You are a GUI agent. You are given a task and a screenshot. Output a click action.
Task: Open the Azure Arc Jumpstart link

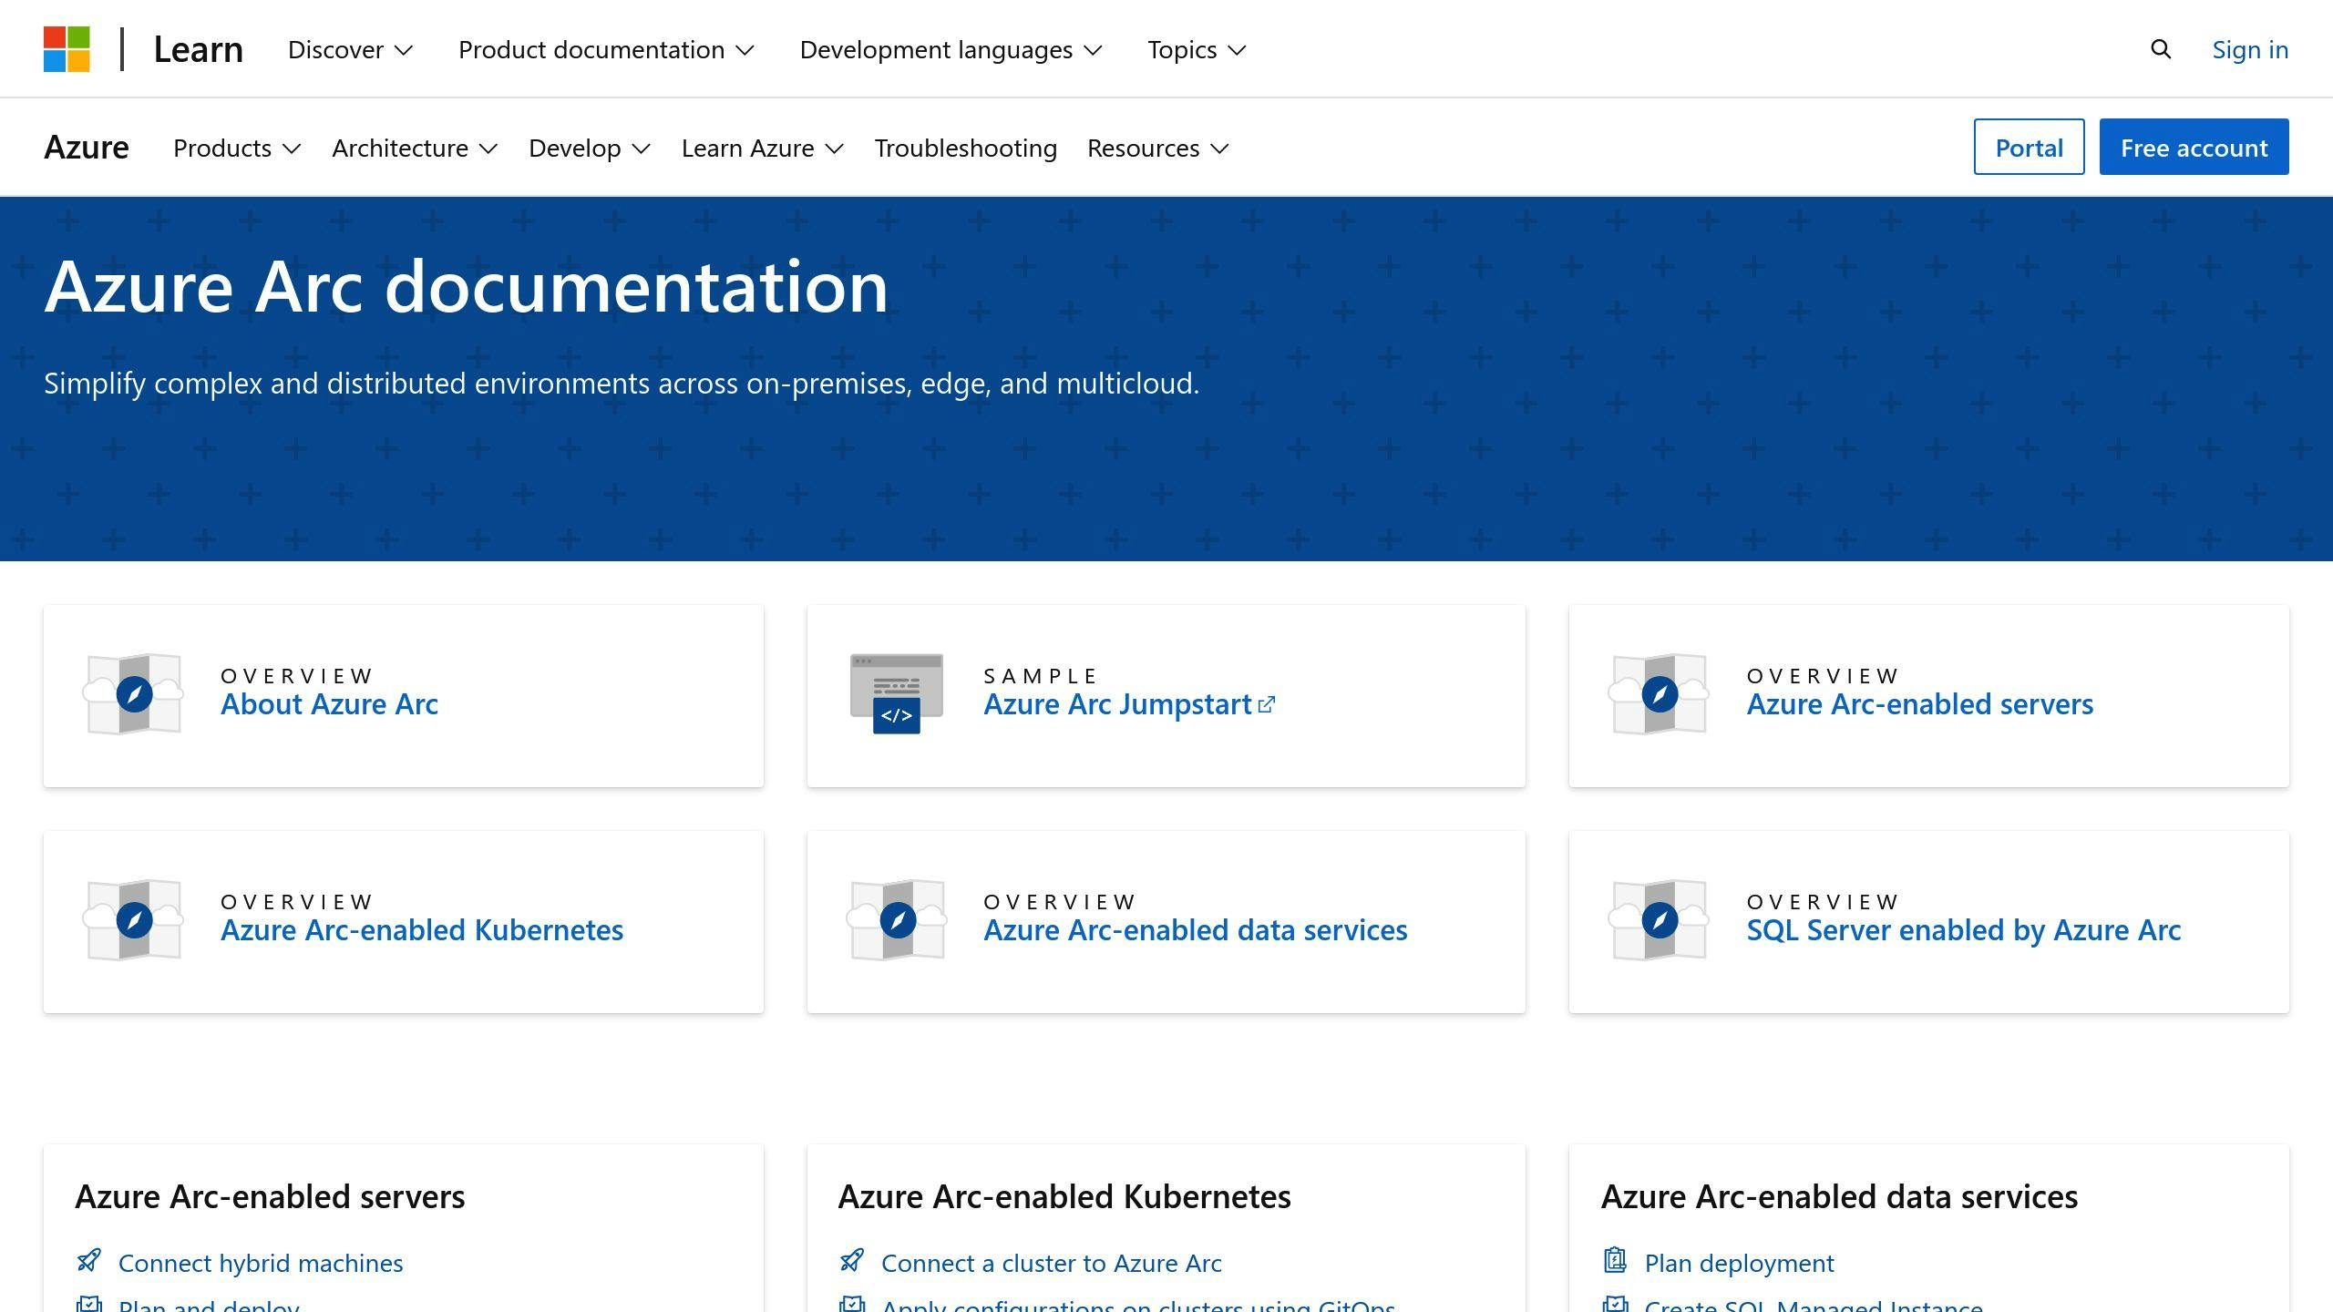[1118, 704]
